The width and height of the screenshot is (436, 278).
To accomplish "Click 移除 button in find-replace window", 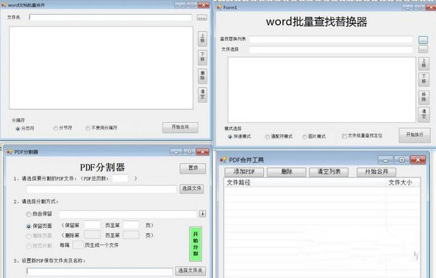I will click(x=424, y=97).
